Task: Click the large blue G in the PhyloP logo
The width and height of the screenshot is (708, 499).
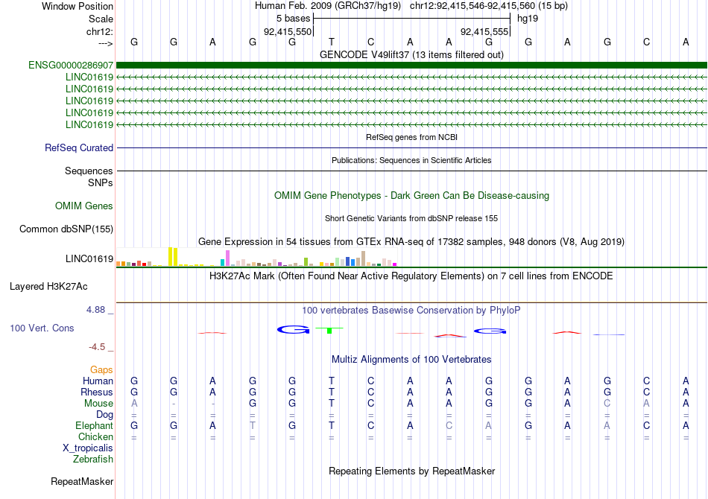Action: pos(294,330)
